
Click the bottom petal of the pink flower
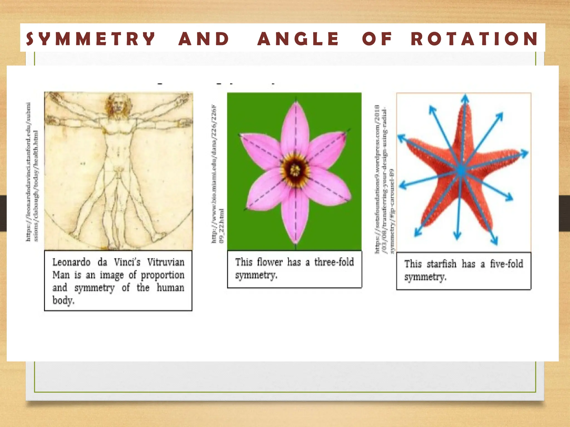[x=295, y=215]
